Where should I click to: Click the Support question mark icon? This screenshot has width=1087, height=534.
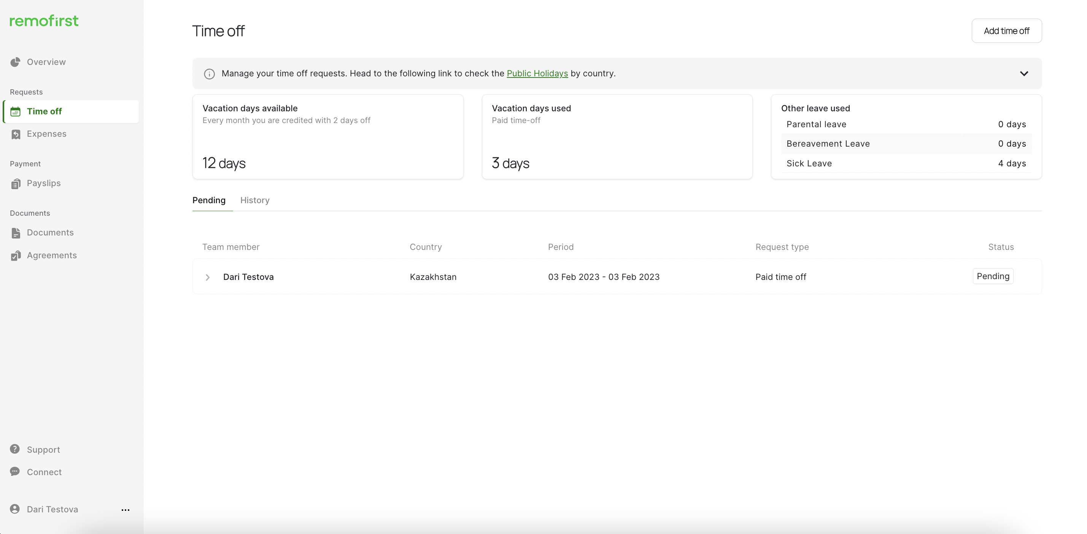point(15,449)
